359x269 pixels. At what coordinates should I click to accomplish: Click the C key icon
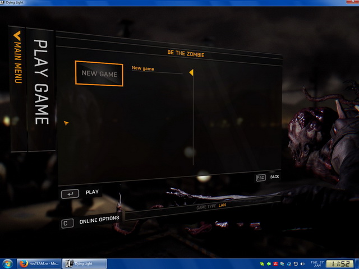(x=67, y=224)
